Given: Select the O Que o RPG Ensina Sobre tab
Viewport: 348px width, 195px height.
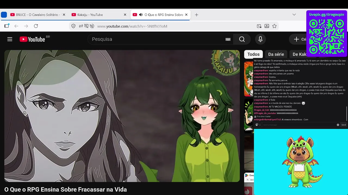Looking at the screenshot, I should tap(161, 15).
